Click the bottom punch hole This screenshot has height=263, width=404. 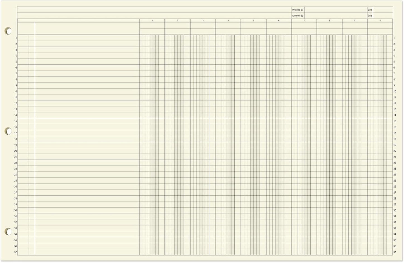(x=8, y=232)
